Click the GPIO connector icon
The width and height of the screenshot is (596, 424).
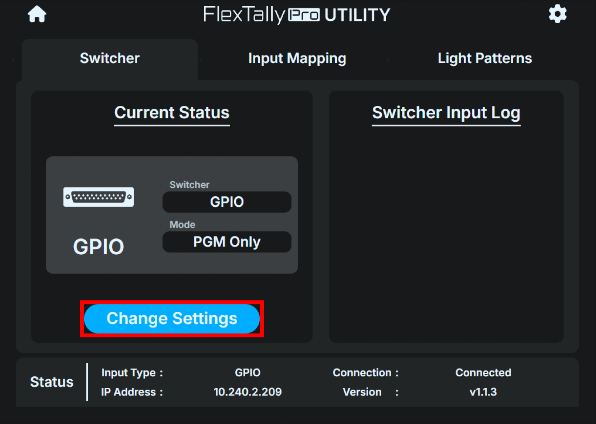98,197
